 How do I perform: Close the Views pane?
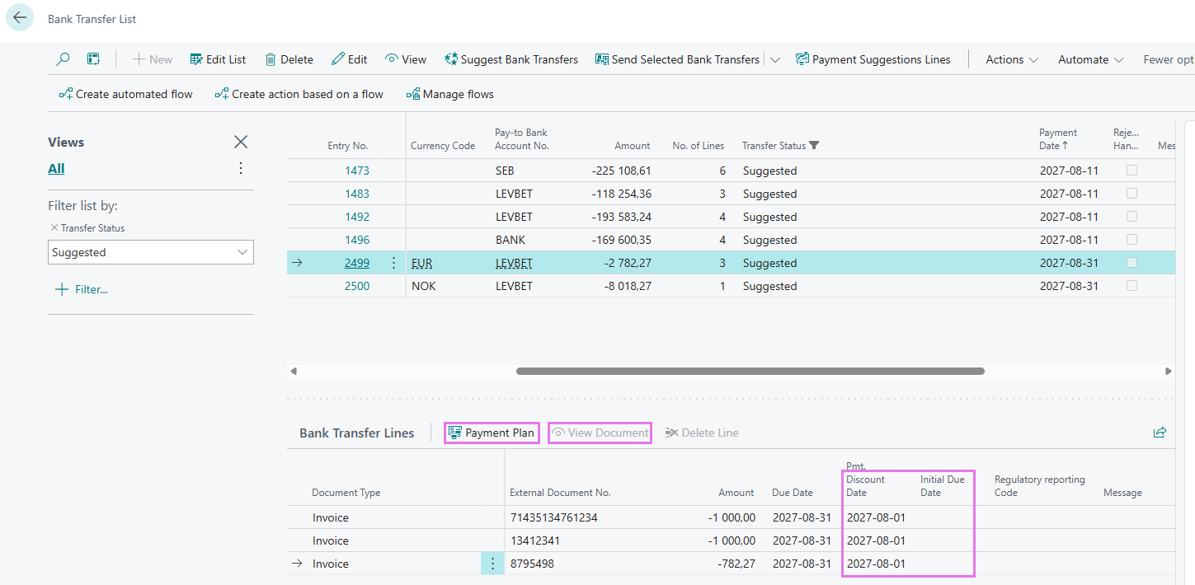click(241, 142)
